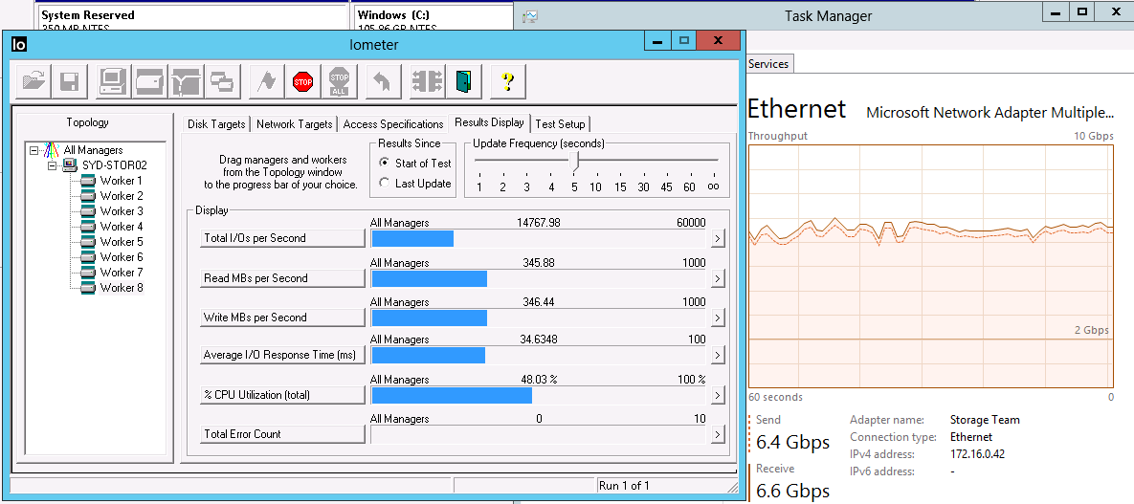Open arrow button beside Write MBs per Second
1134x504 pixels.
pyautogui.click(x=718, y=318)
